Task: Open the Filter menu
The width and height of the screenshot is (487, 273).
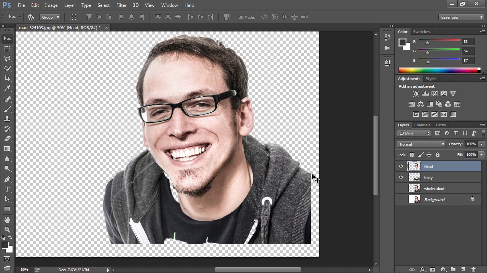Action: pyautogui.click(x=121, y=5)
